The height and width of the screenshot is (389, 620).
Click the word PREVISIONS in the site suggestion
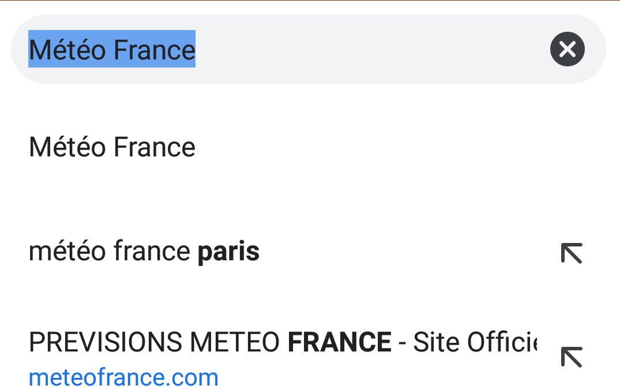[106, 342]
